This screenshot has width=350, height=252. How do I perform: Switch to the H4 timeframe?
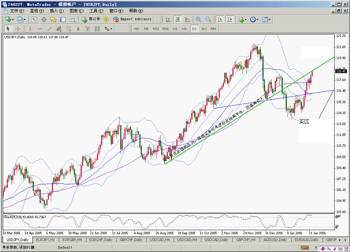click(184, 29)
